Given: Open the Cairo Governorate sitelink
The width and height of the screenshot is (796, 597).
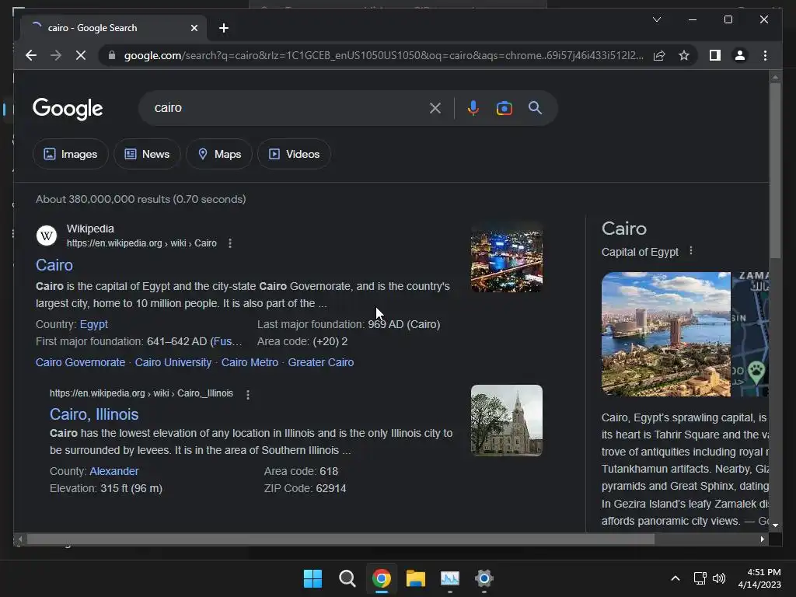Looking at the screenshot, I should (x=80, y=362).
